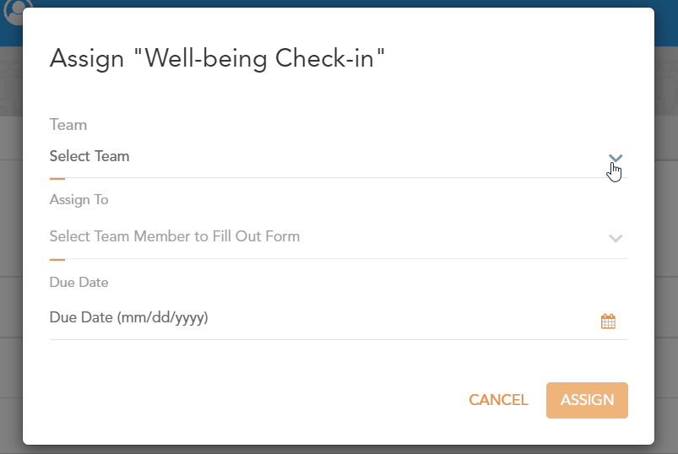678x454 pixels.
Task: Click the "(mm/dd/yyyy)" format hint text
Action: pyautogui.click(x=163, y=317)
